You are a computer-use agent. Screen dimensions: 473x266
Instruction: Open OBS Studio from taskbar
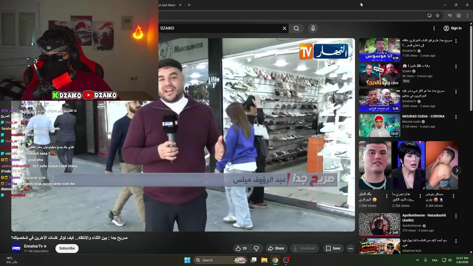coord(286,260)
